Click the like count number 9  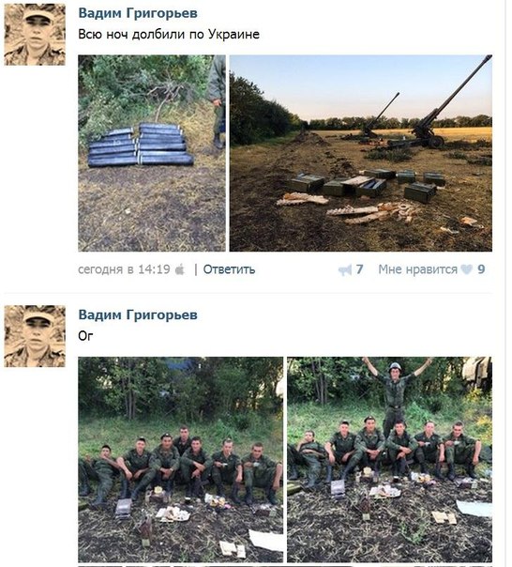point(481,269)
